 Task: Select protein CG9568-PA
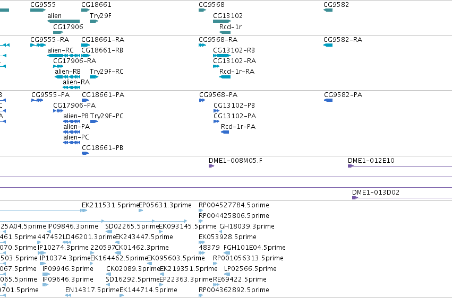pos(202,100)
